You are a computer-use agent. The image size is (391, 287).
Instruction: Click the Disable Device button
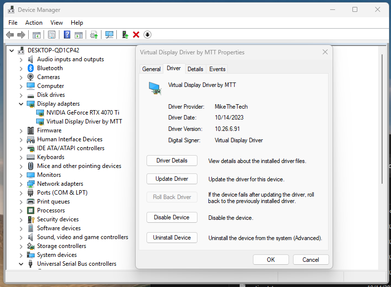(172, 217)
